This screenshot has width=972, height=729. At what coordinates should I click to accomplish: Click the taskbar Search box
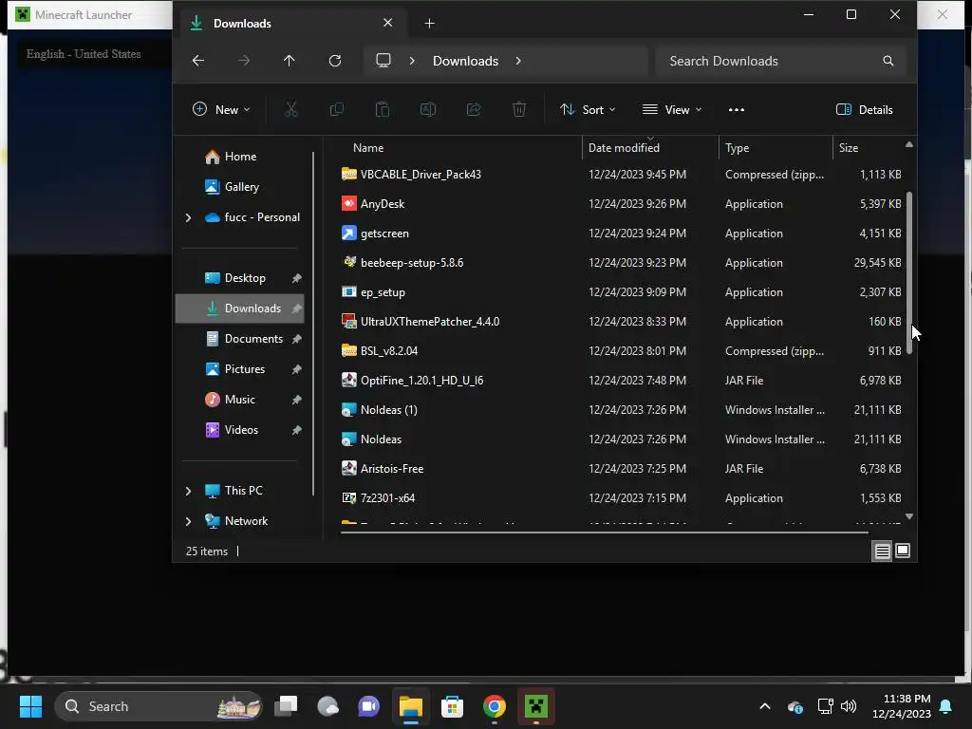[159, 706]
